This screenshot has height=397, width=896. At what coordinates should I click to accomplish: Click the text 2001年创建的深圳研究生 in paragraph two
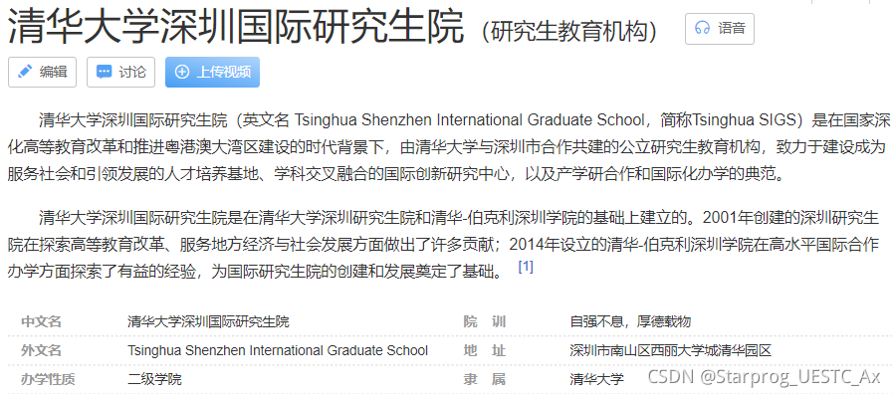790,218
